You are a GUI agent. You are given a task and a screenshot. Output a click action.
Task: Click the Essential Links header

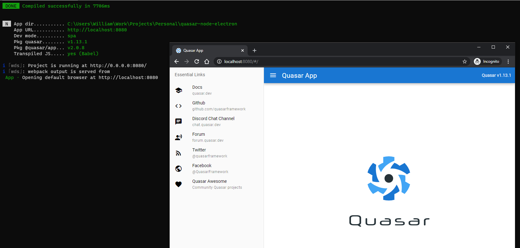(190, 75)
